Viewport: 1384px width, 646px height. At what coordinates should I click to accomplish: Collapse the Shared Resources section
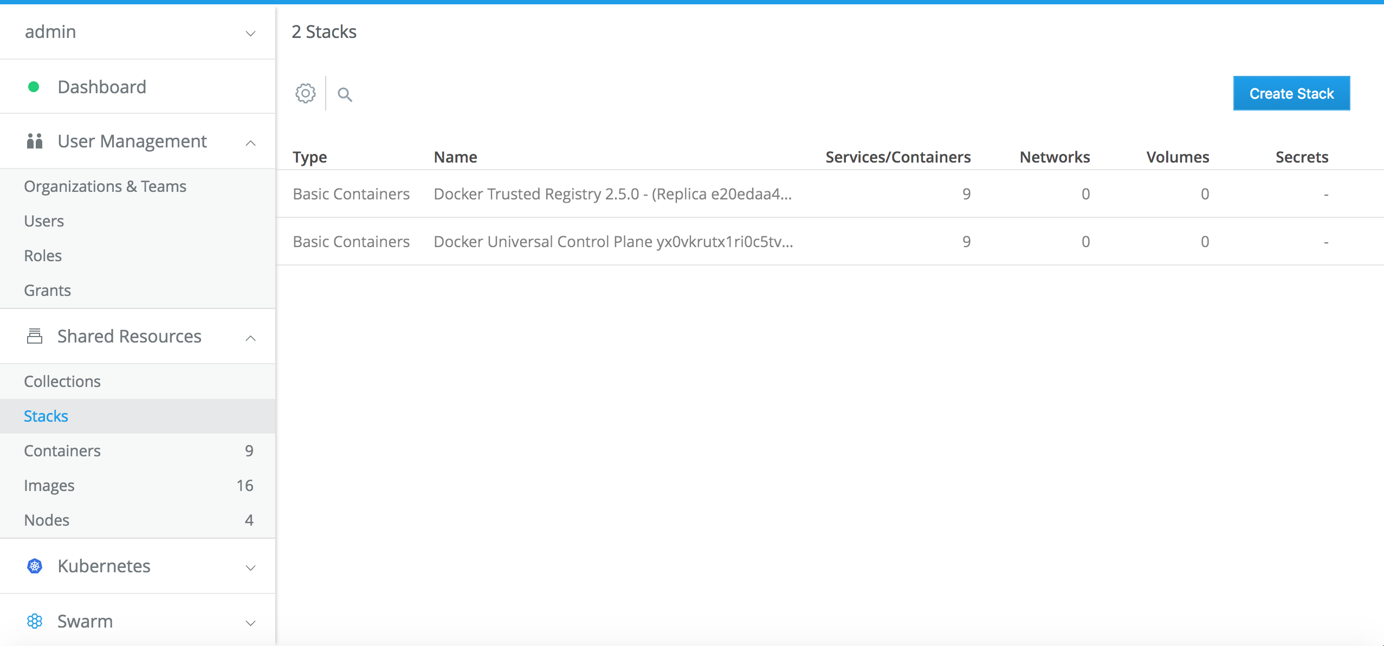[x=250, y=338]
